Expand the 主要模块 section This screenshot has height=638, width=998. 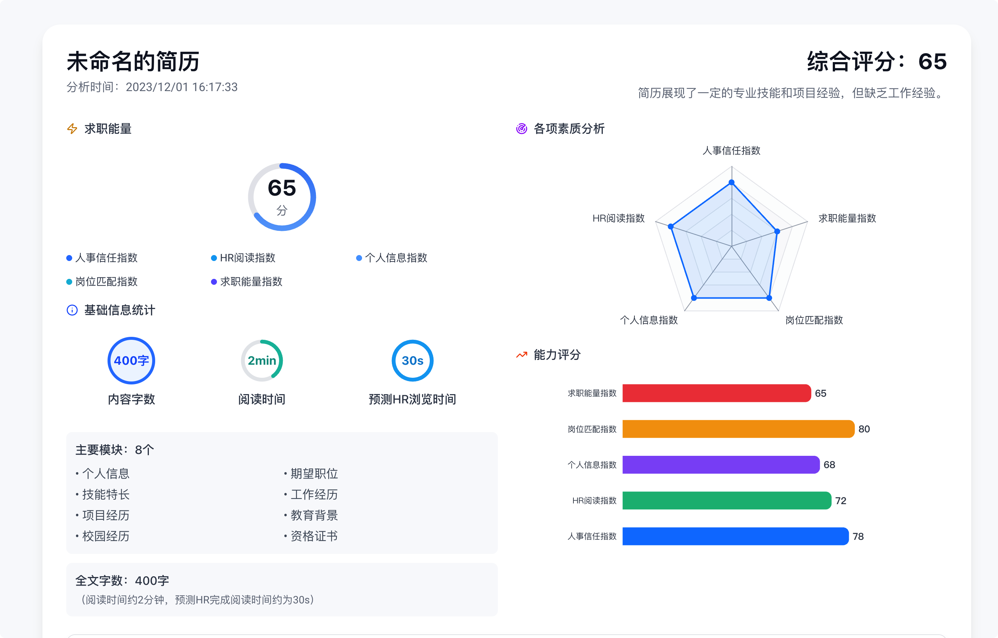pyautogui.click(x=113, y=449)
